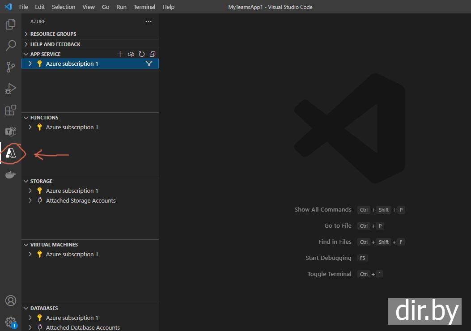Collapse the Functions section
The image size is (471, 331).
[x=44, y=118]
